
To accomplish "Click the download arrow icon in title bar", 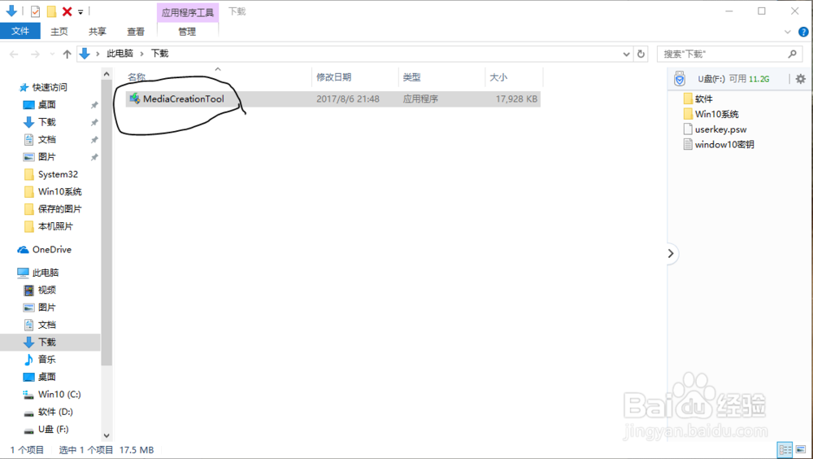I will tap(11, 11).
